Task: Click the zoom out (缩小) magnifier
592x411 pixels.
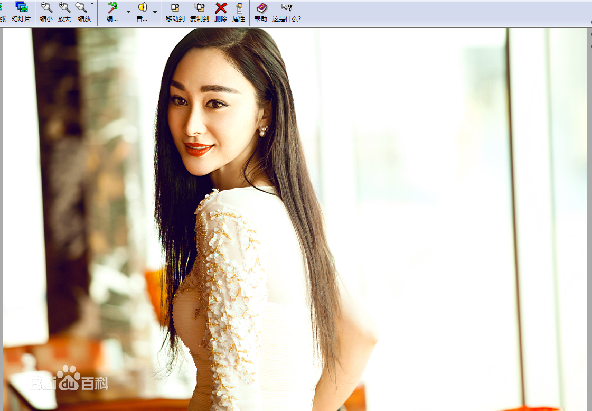Action: click(x=46, y=12)
